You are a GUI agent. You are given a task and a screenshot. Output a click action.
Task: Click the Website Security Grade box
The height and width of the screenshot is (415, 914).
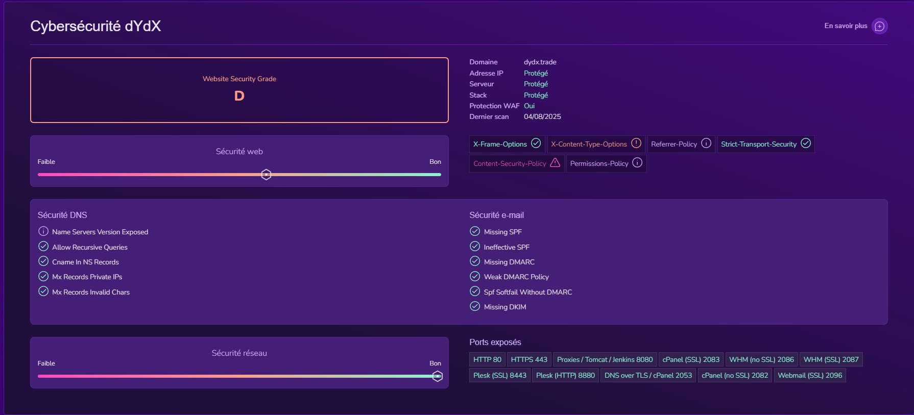click(239, 90)
